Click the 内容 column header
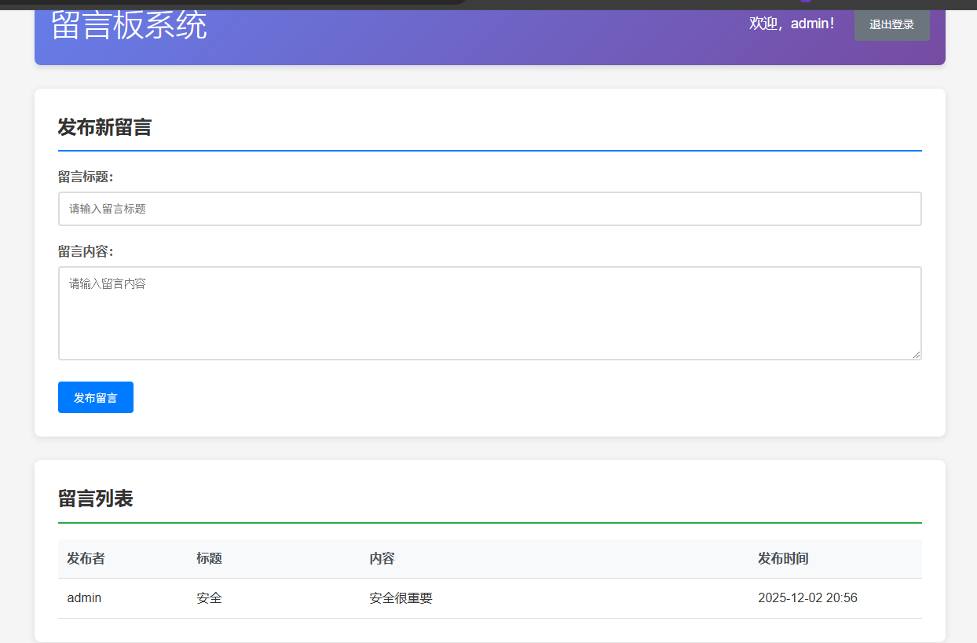 (382, 559)
